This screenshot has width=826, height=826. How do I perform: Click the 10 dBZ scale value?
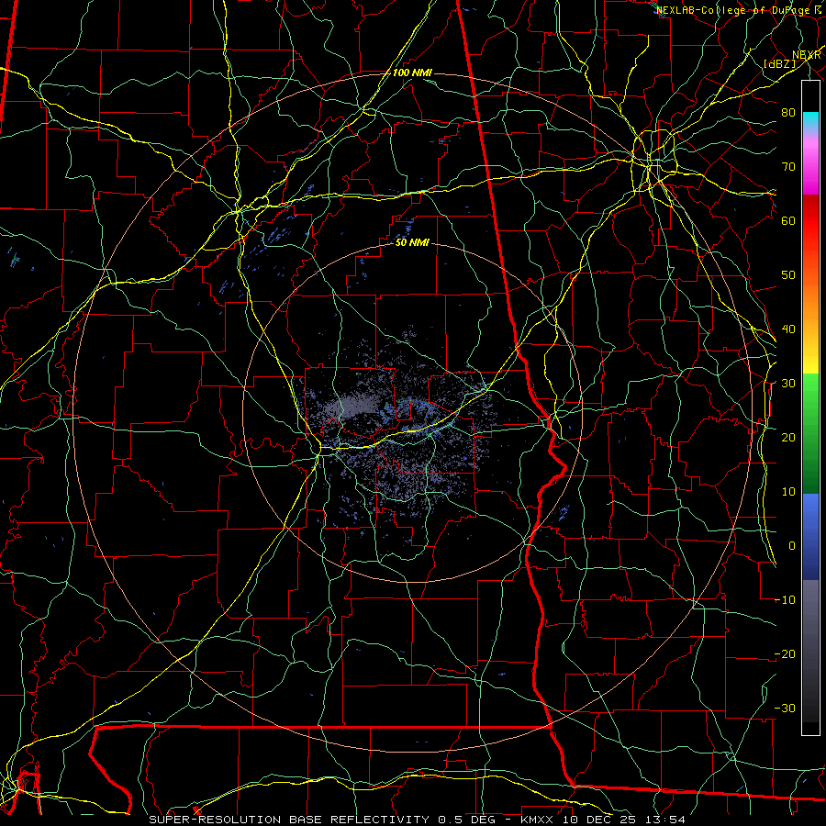tap(788, 492)
